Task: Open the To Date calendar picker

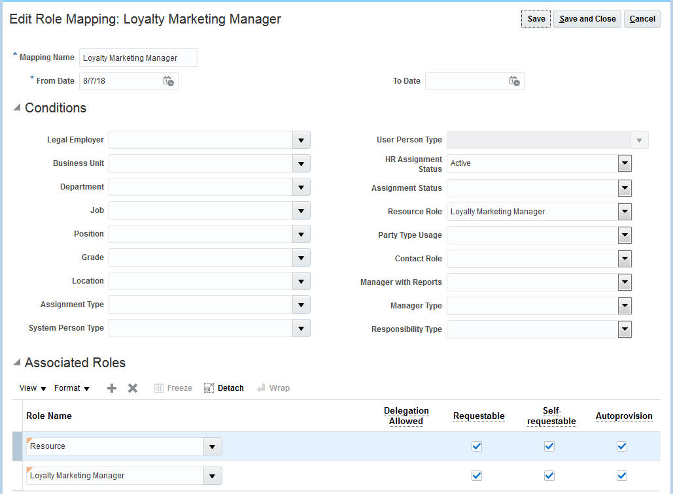Action: point(514,81)
